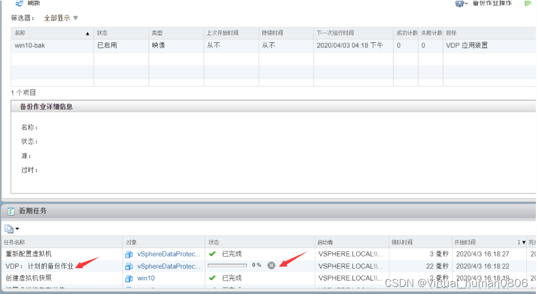Click green checkmark in 创建虚拟机快照 row

(x=212, y=278)
